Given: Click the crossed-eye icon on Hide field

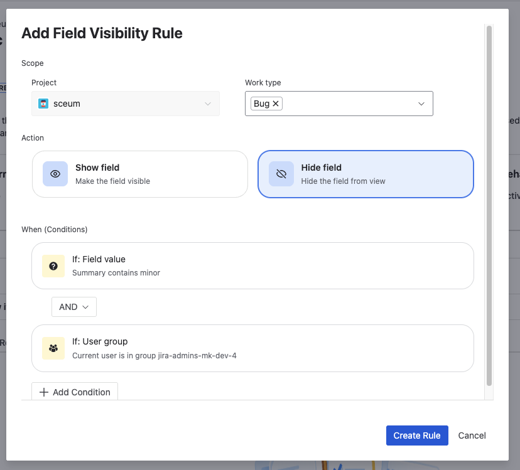Looking at the screenshot, I should point(281,174).
